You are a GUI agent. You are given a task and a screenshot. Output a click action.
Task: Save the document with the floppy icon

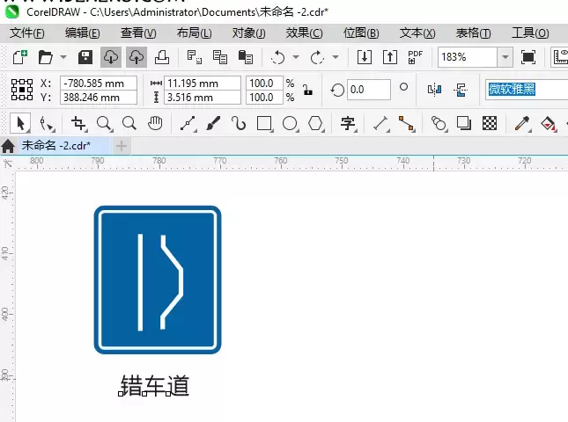point(85,57)
